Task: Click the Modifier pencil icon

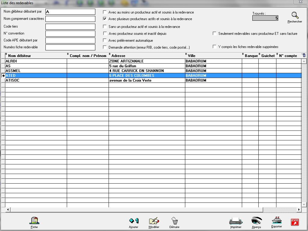Action: click(154, 221)
